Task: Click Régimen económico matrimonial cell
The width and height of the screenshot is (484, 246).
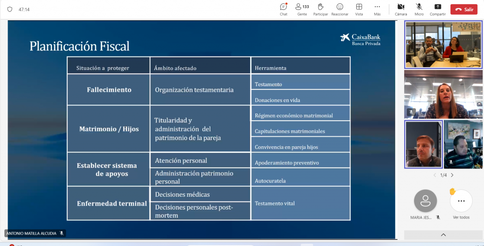Action: point(301,113)
